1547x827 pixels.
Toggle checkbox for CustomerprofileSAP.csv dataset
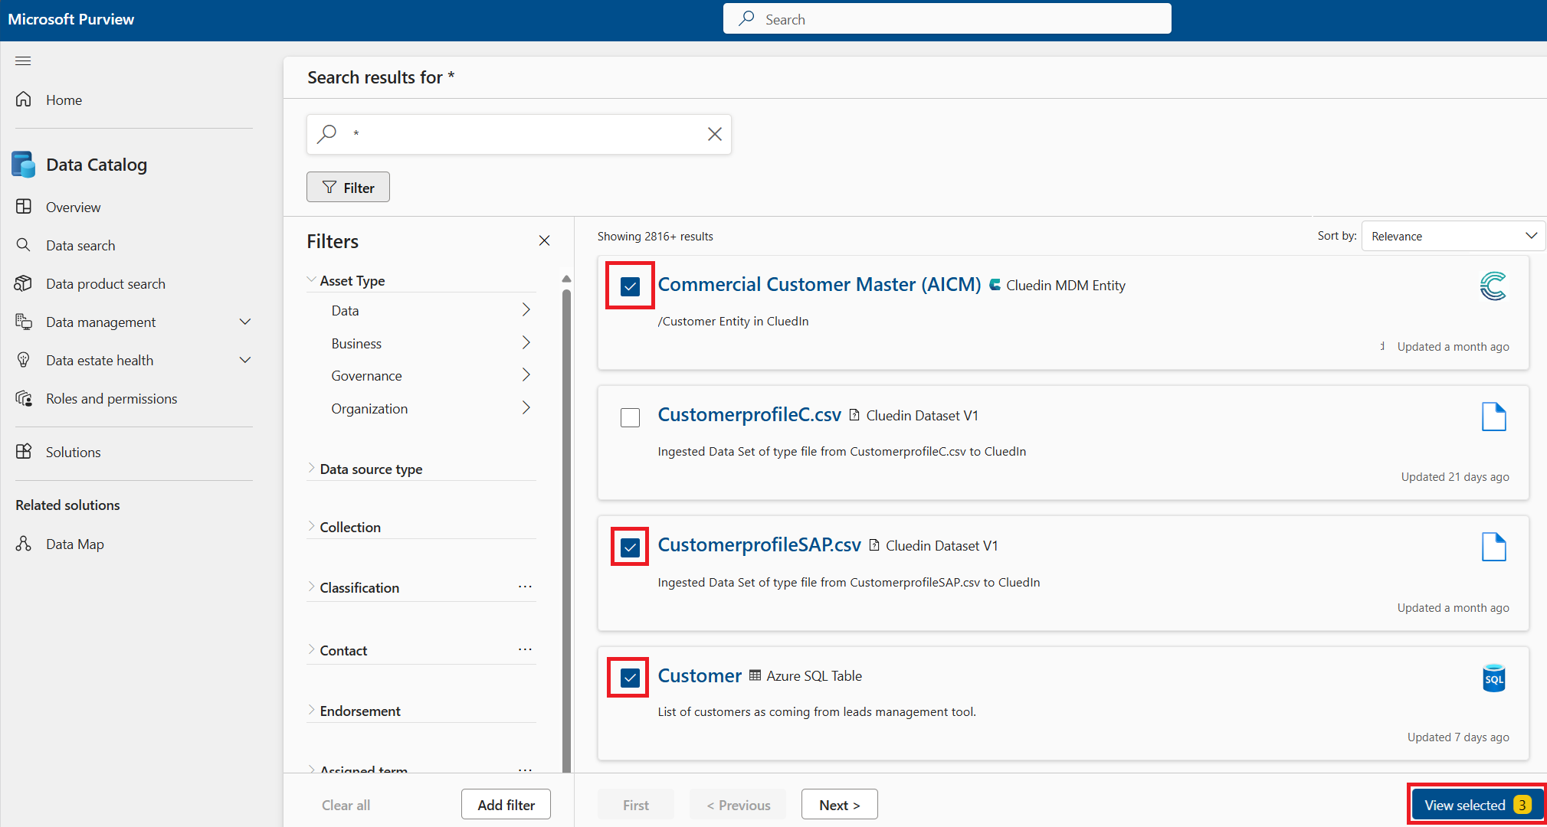[x=631, y=547]
